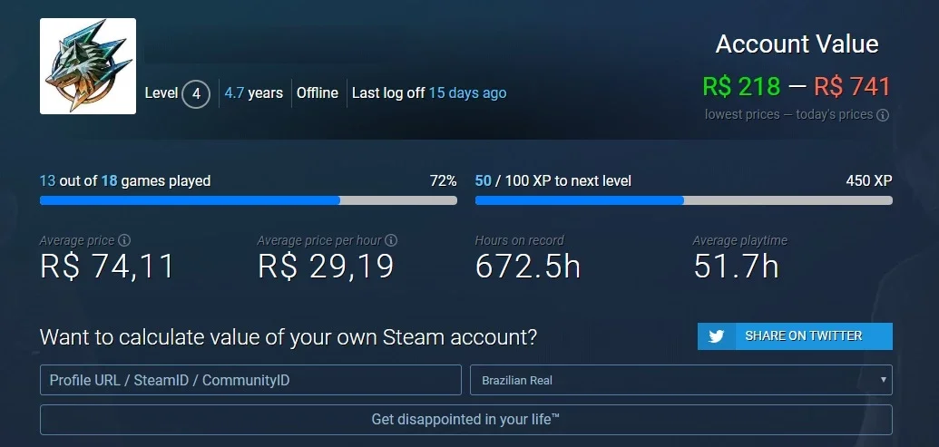
Task: Click info icon beside today's prices
Action: point(883,115)
